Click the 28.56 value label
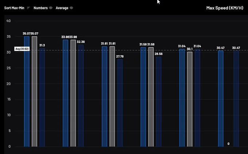Image resolution: width=248 pixels, height=154 pixels. (159, 54)
